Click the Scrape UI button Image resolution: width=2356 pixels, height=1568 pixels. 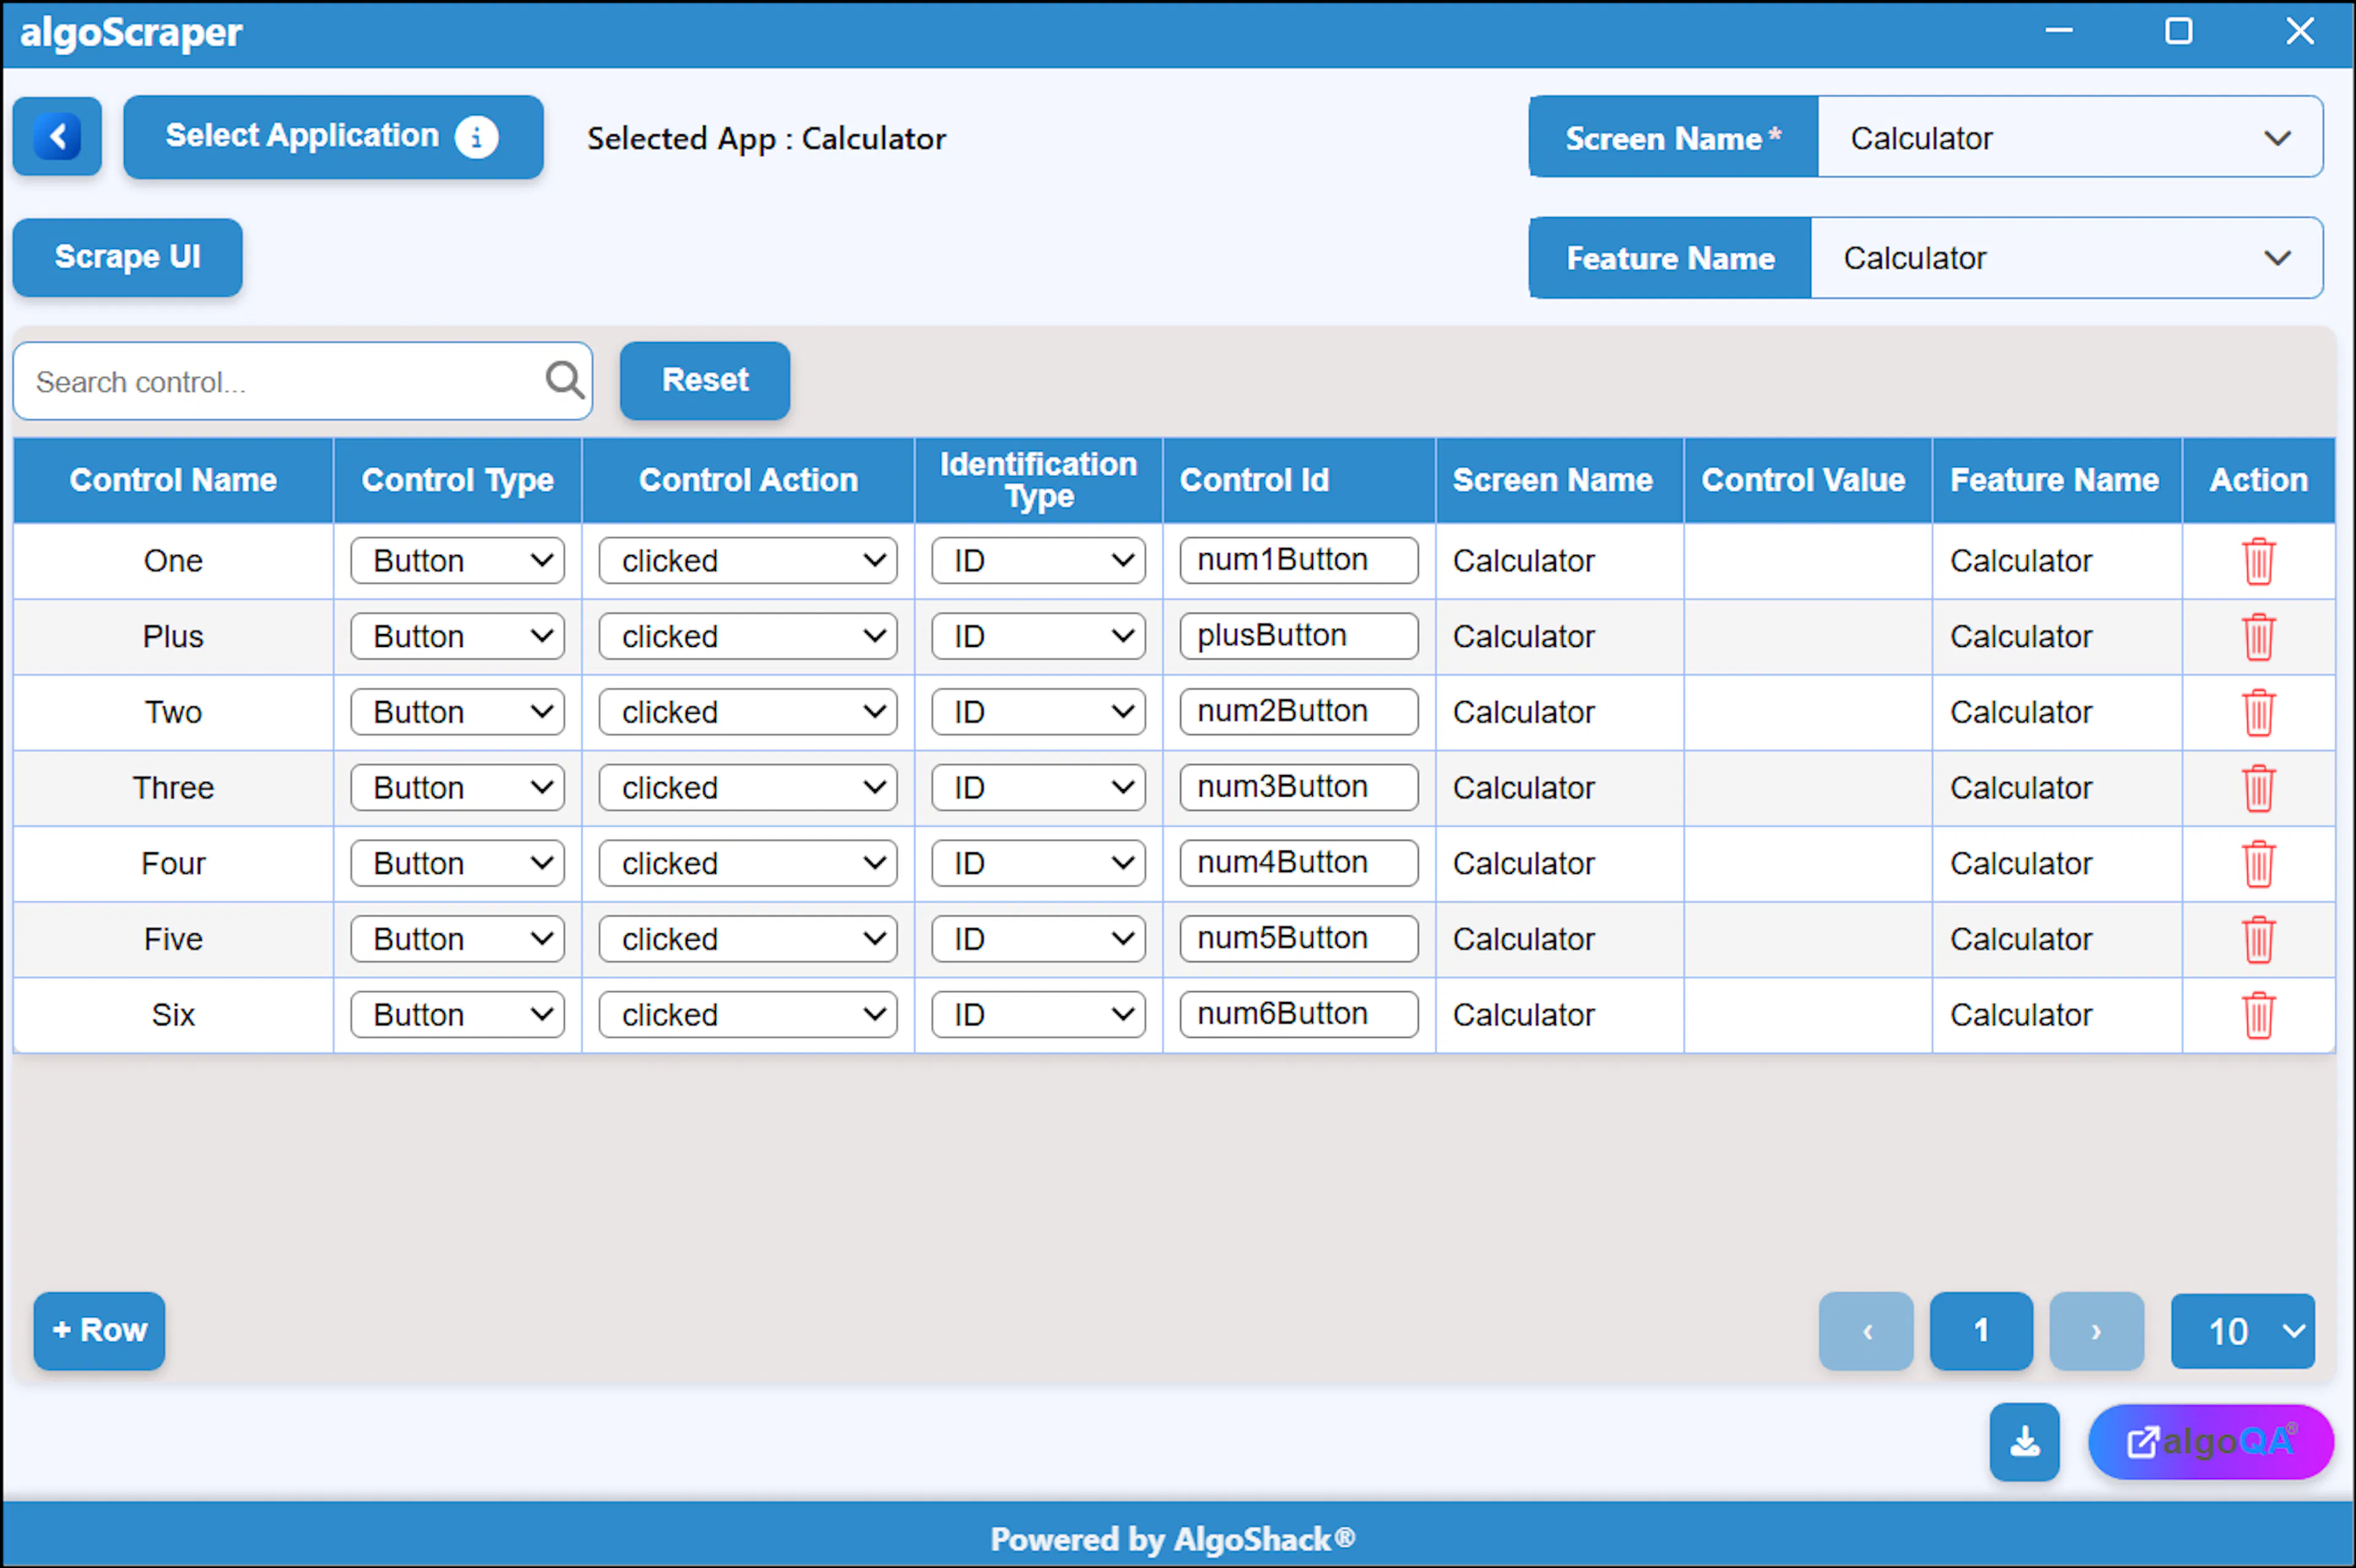[x=128, y=257]
